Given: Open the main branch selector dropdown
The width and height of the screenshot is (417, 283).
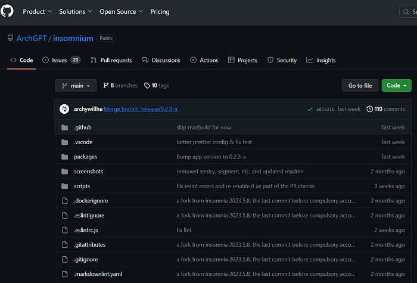Looking at the screenshot, I should click(x=76, y=85).
